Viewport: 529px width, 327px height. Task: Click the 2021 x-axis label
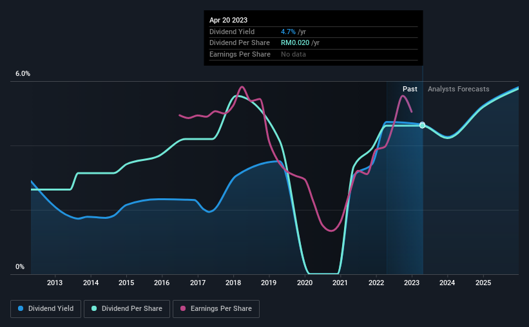pyautogui.click(x=340, y=283)
